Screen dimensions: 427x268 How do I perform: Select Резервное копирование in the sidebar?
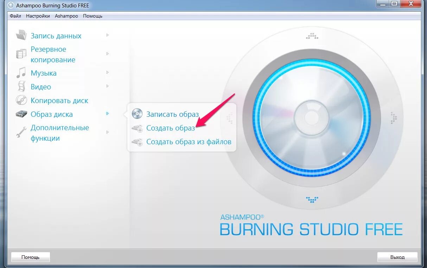pos(53,55)
